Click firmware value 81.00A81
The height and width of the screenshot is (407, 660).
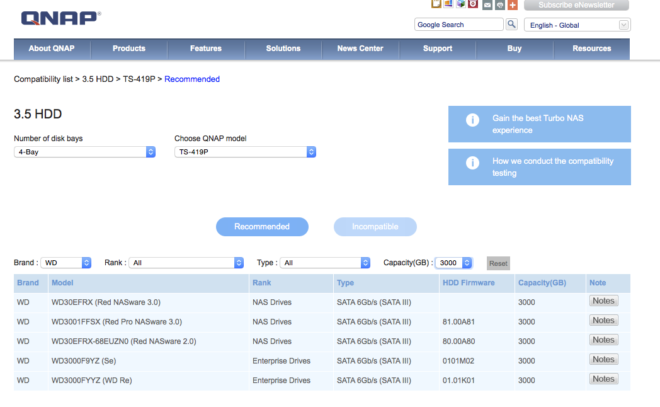[x=458, y=322]
